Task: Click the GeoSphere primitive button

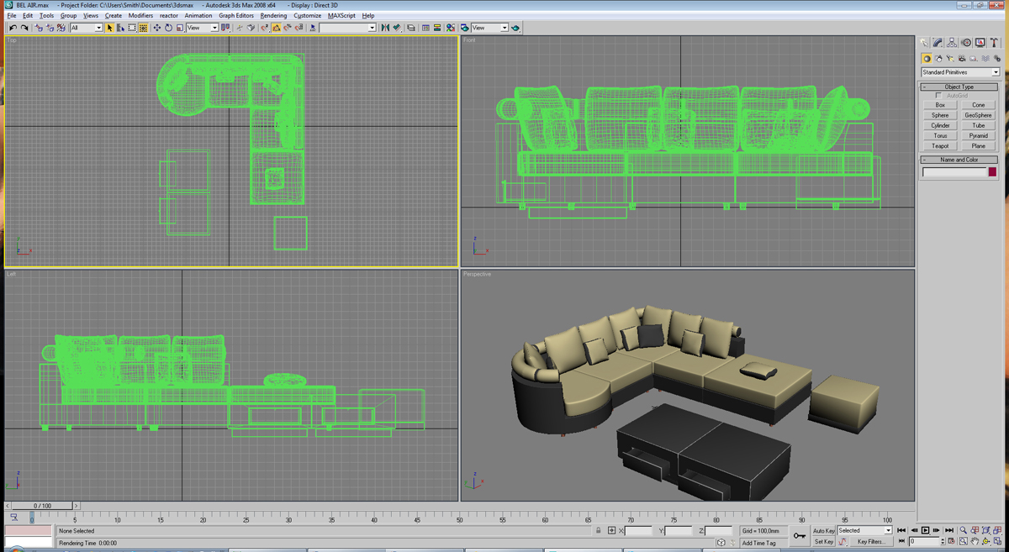Action: [978, 115]
